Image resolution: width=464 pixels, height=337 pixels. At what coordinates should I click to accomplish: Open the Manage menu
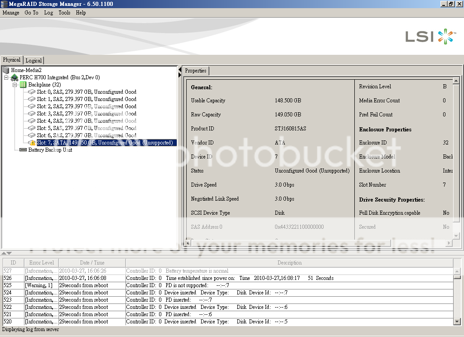(x=11, y=13)
